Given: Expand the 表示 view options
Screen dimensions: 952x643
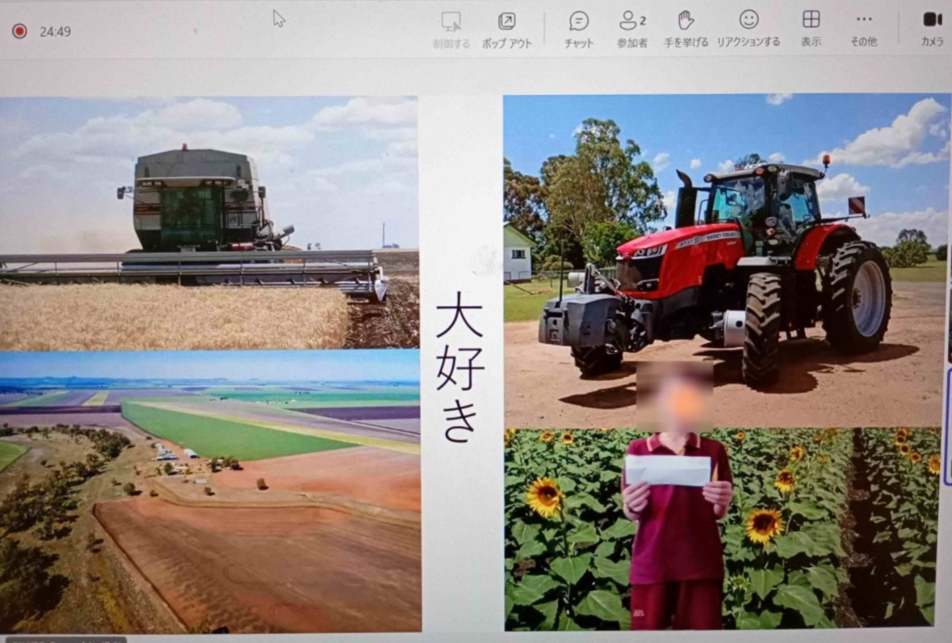Looking at the screenshot, I should point(810,30).
